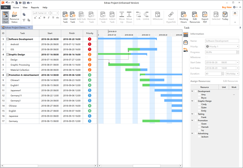Click the green progress bar of Graphic Processing
Viewport: 243px width, 168px height.
(124, 65)
